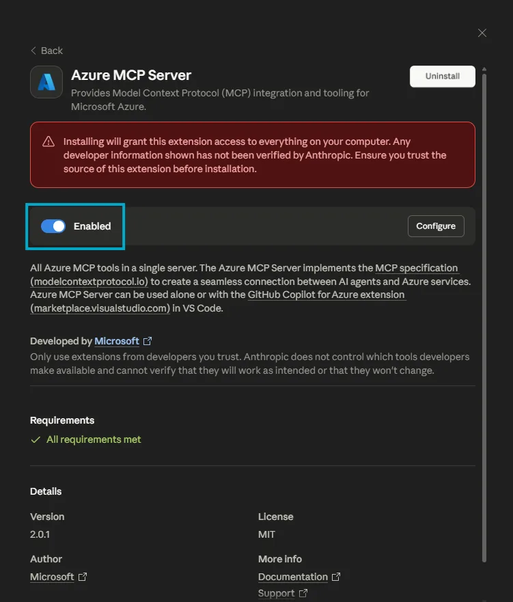Screen dimensions: 513x602
Task: Click the marketplace.visualstudio.com link
Action: tap(99, 308)
